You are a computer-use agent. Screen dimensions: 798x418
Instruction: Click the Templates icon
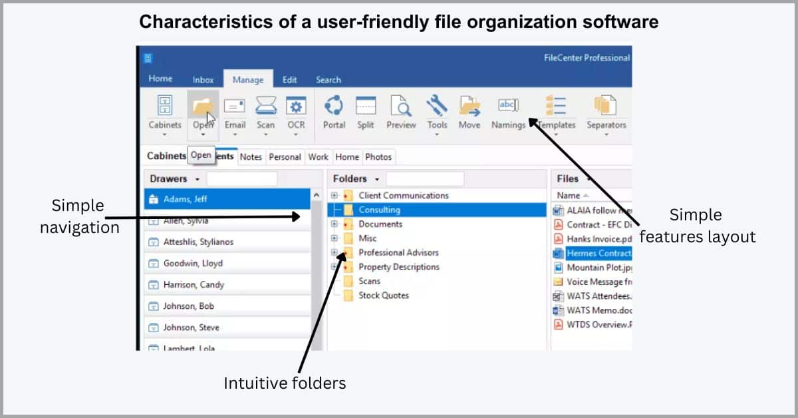click(556, 106)
